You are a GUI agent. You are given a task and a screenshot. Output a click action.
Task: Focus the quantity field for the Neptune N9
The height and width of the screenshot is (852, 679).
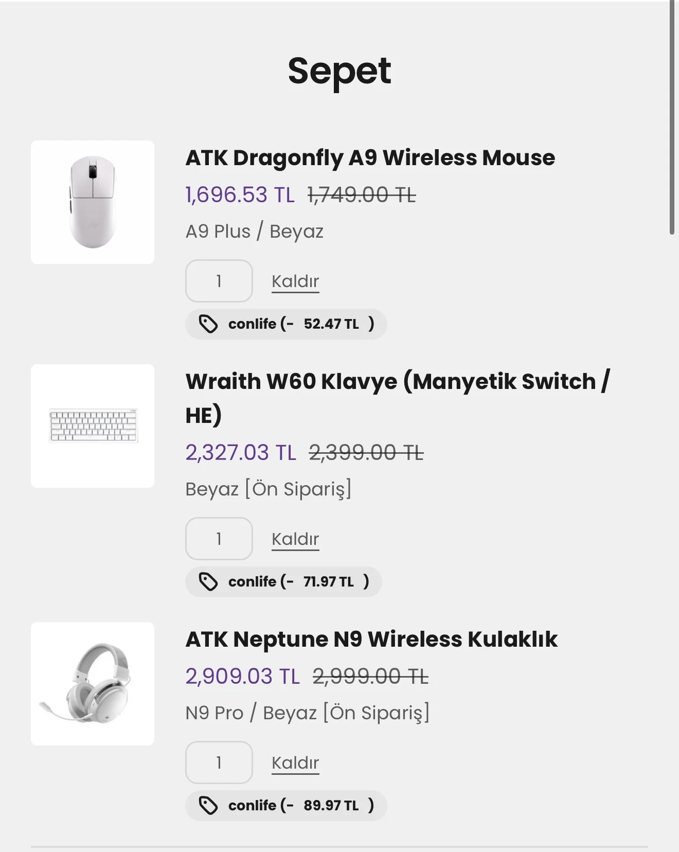[219, 762]
